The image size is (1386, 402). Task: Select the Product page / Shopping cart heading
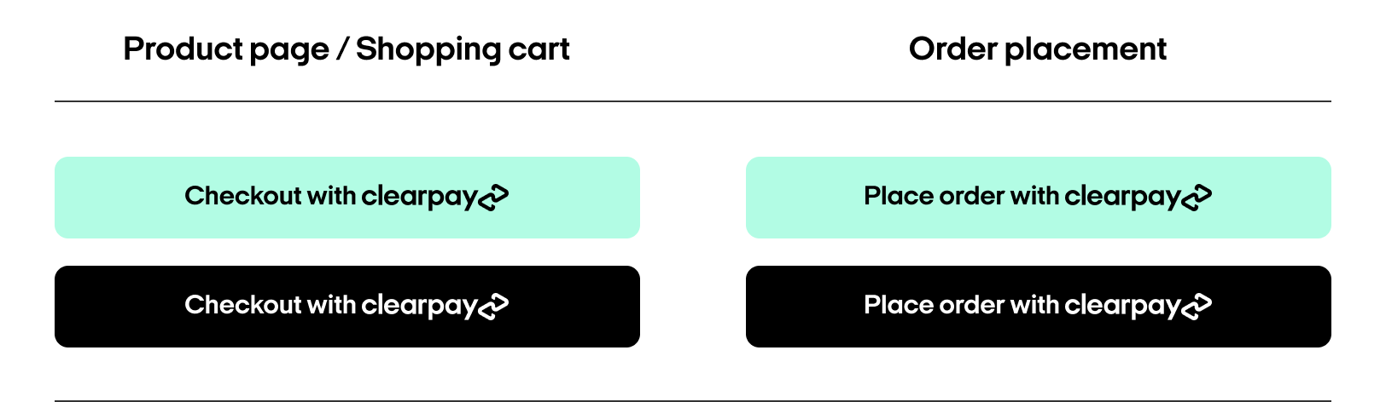(346, 49)
